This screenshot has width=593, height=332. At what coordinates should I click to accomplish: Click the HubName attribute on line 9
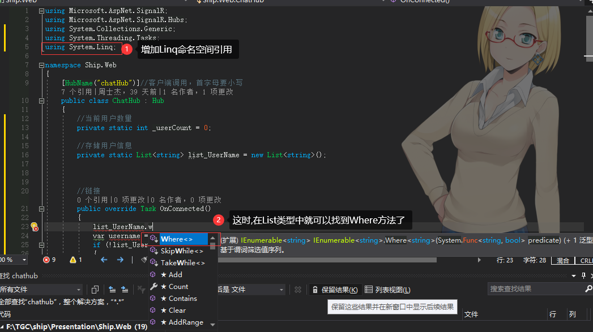79,83
